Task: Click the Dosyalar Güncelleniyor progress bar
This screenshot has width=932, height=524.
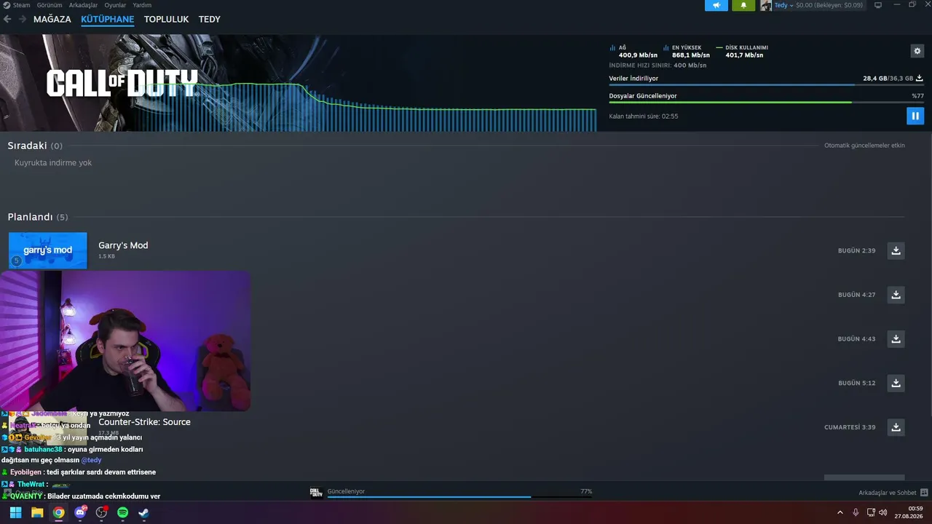Action: tap(766, 103)
